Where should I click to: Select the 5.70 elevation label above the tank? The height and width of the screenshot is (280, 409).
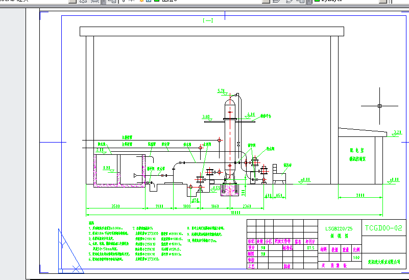pos(221,91)
